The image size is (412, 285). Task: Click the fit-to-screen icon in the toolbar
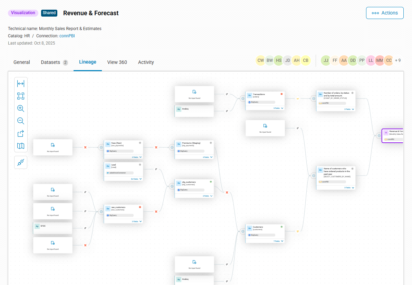(21, 96)
